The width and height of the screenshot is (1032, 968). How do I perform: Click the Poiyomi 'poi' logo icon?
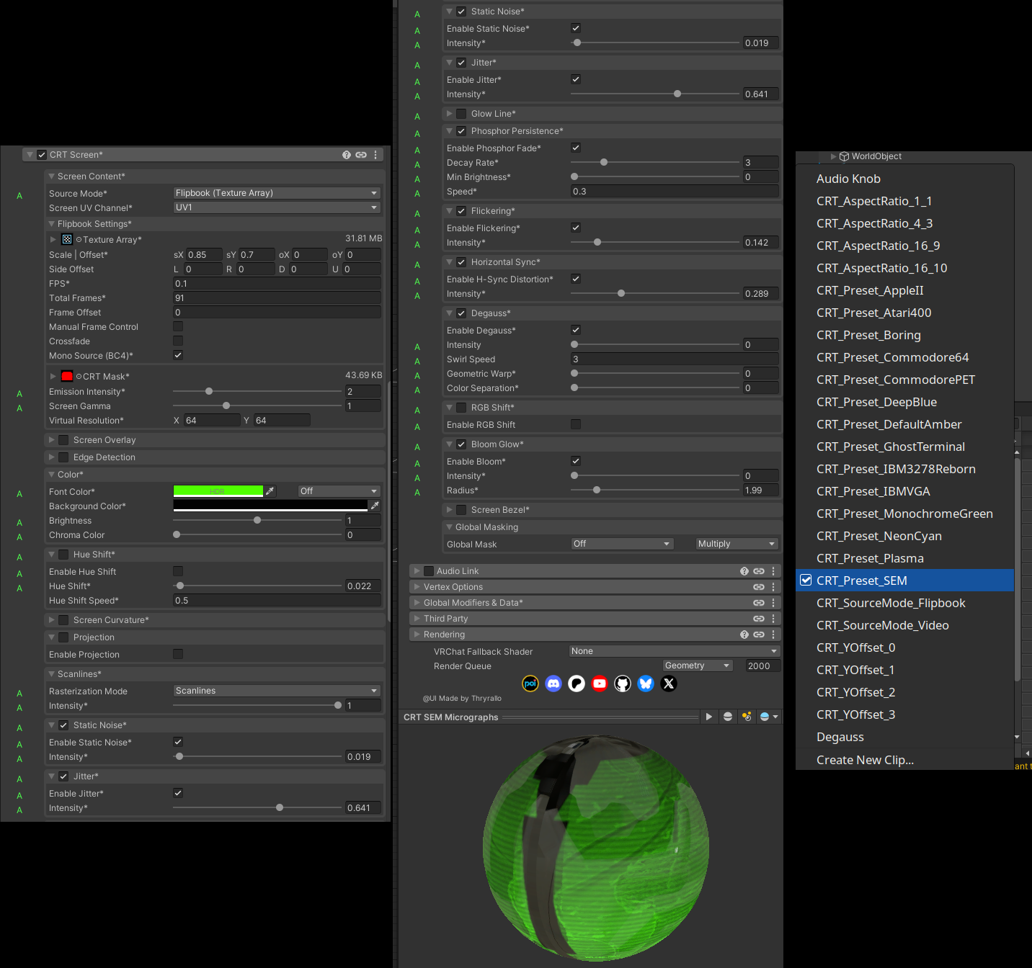530,684
